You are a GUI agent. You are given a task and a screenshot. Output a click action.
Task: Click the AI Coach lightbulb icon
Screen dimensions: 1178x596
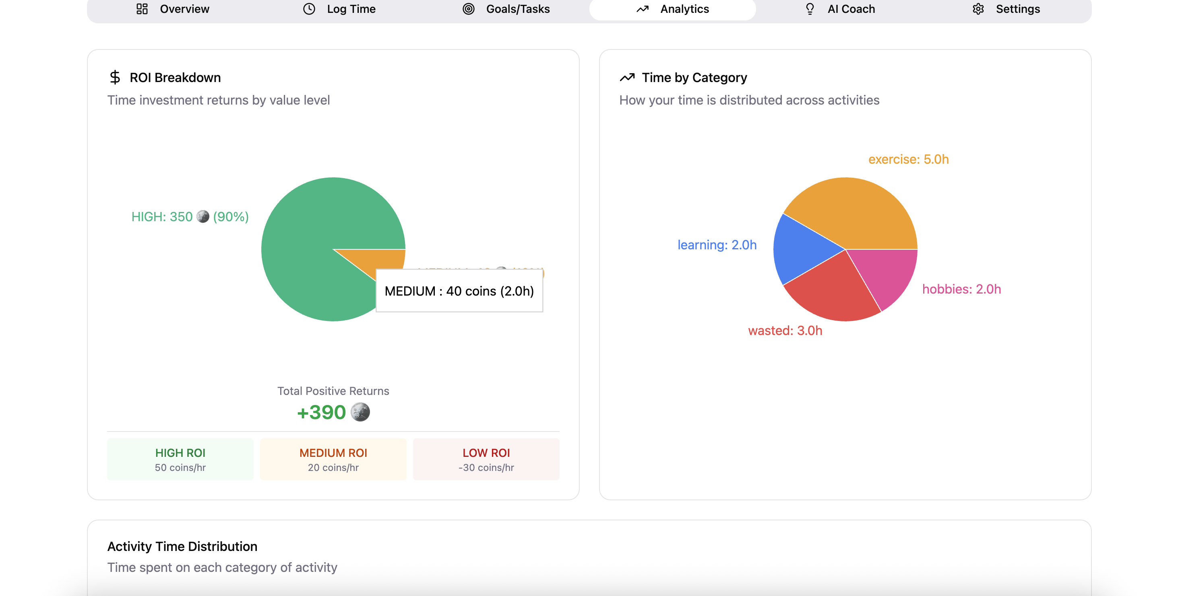tap(810, 9)
